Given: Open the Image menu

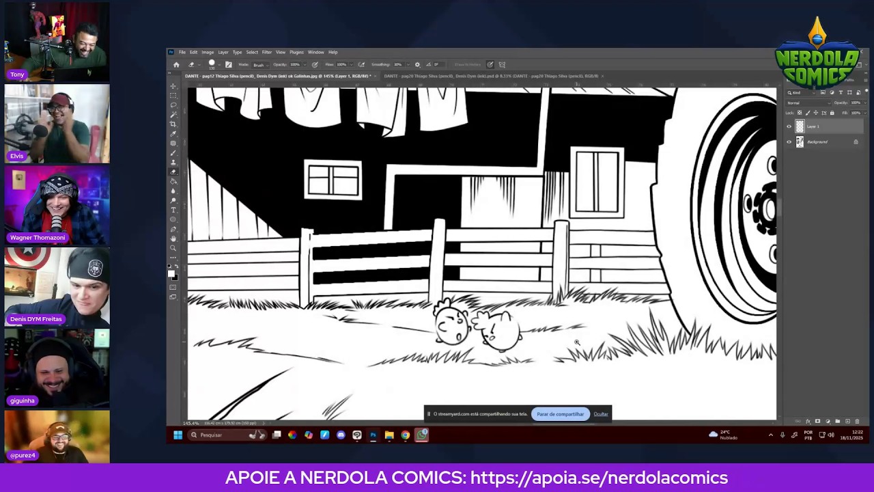Looking at the screenshot, I should click(208, 52).
